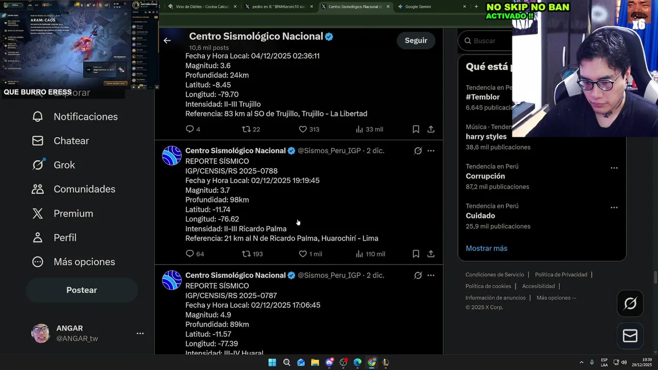The image size is (658, 370).
Task: Open the Grok icon in the sidebar
Action: click(x=38, y=165)
